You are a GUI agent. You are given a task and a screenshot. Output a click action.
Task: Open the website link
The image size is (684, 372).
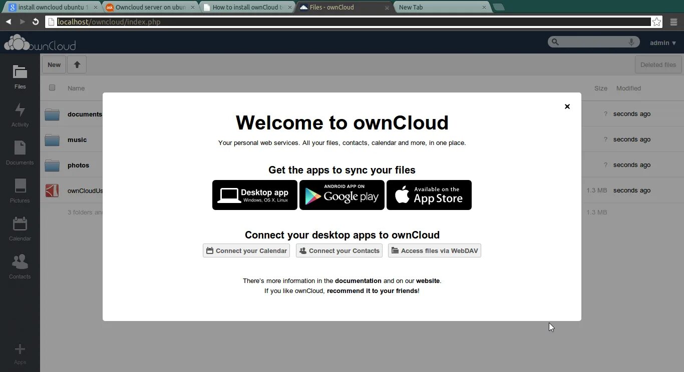coord(428,281)
